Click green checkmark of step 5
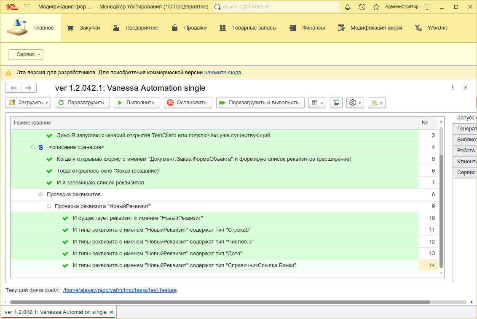The height and width of the screenshot is (319, 477). tap(49, 159)
